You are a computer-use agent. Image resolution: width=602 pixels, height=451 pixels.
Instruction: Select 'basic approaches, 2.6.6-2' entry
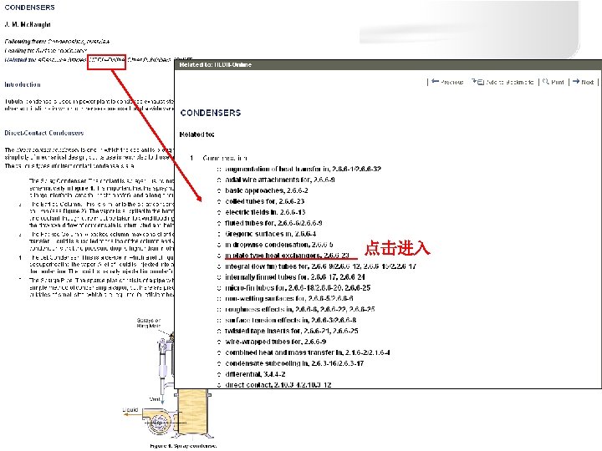click(267, 190)
